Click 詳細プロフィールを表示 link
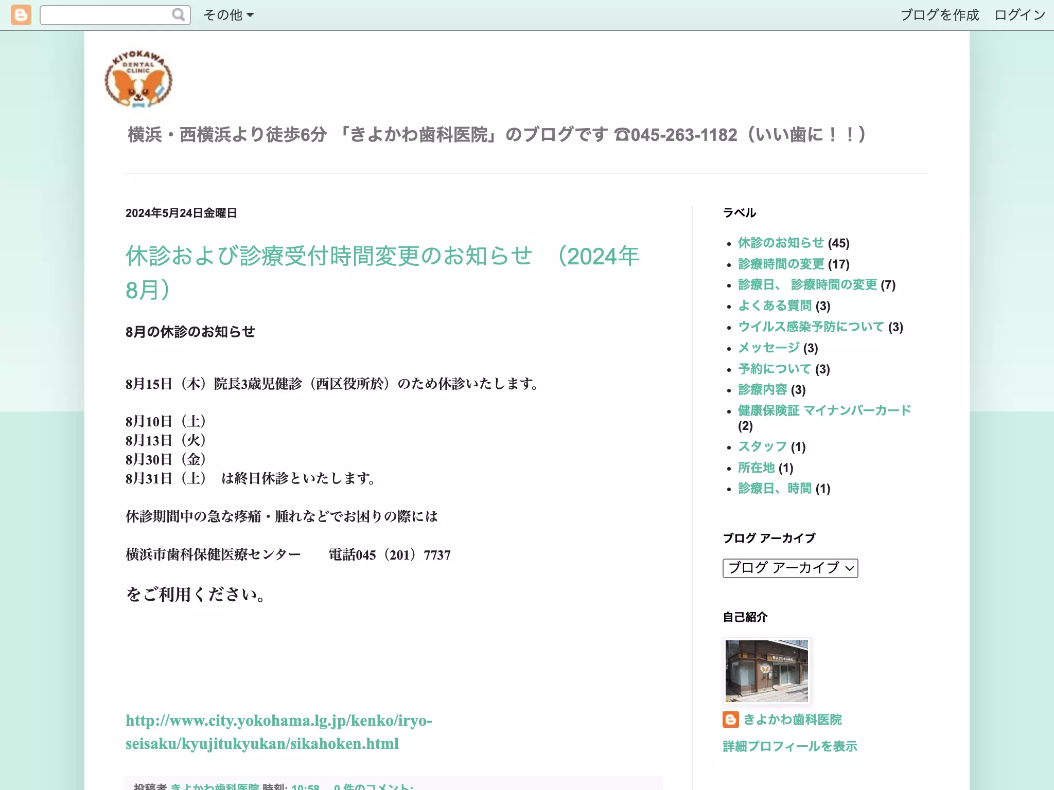 790,746
